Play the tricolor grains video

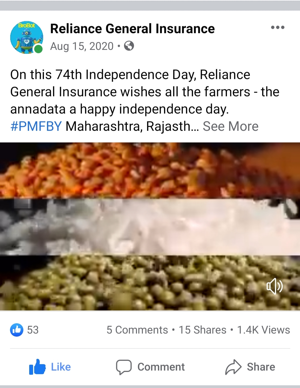tap(150, 226)
